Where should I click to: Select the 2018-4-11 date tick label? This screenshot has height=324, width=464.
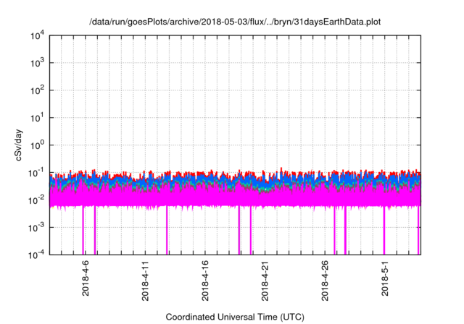coord(145,281)
